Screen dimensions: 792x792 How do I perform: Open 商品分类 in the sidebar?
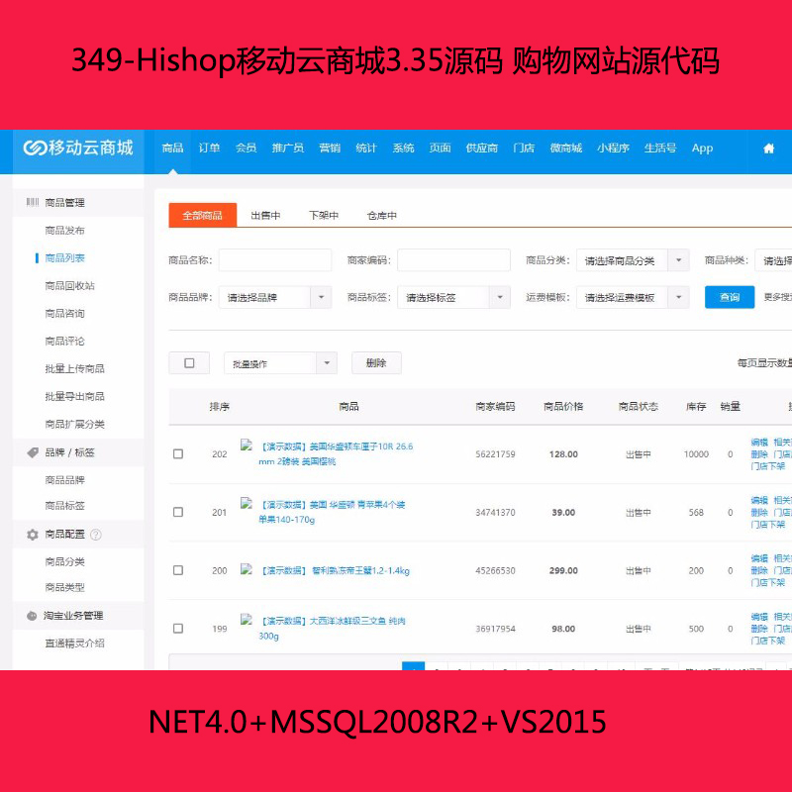(64, 561)
